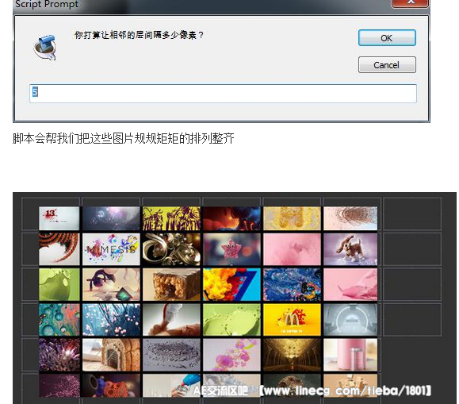Cancel the Script Prompt dialog
The image size is (459, 404).
pos(387,65)
